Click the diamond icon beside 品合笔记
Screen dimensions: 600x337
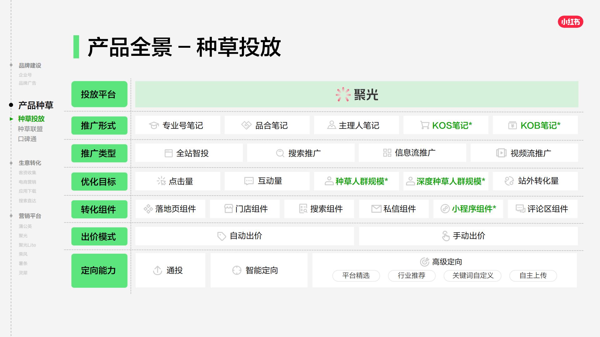(246, 125)
